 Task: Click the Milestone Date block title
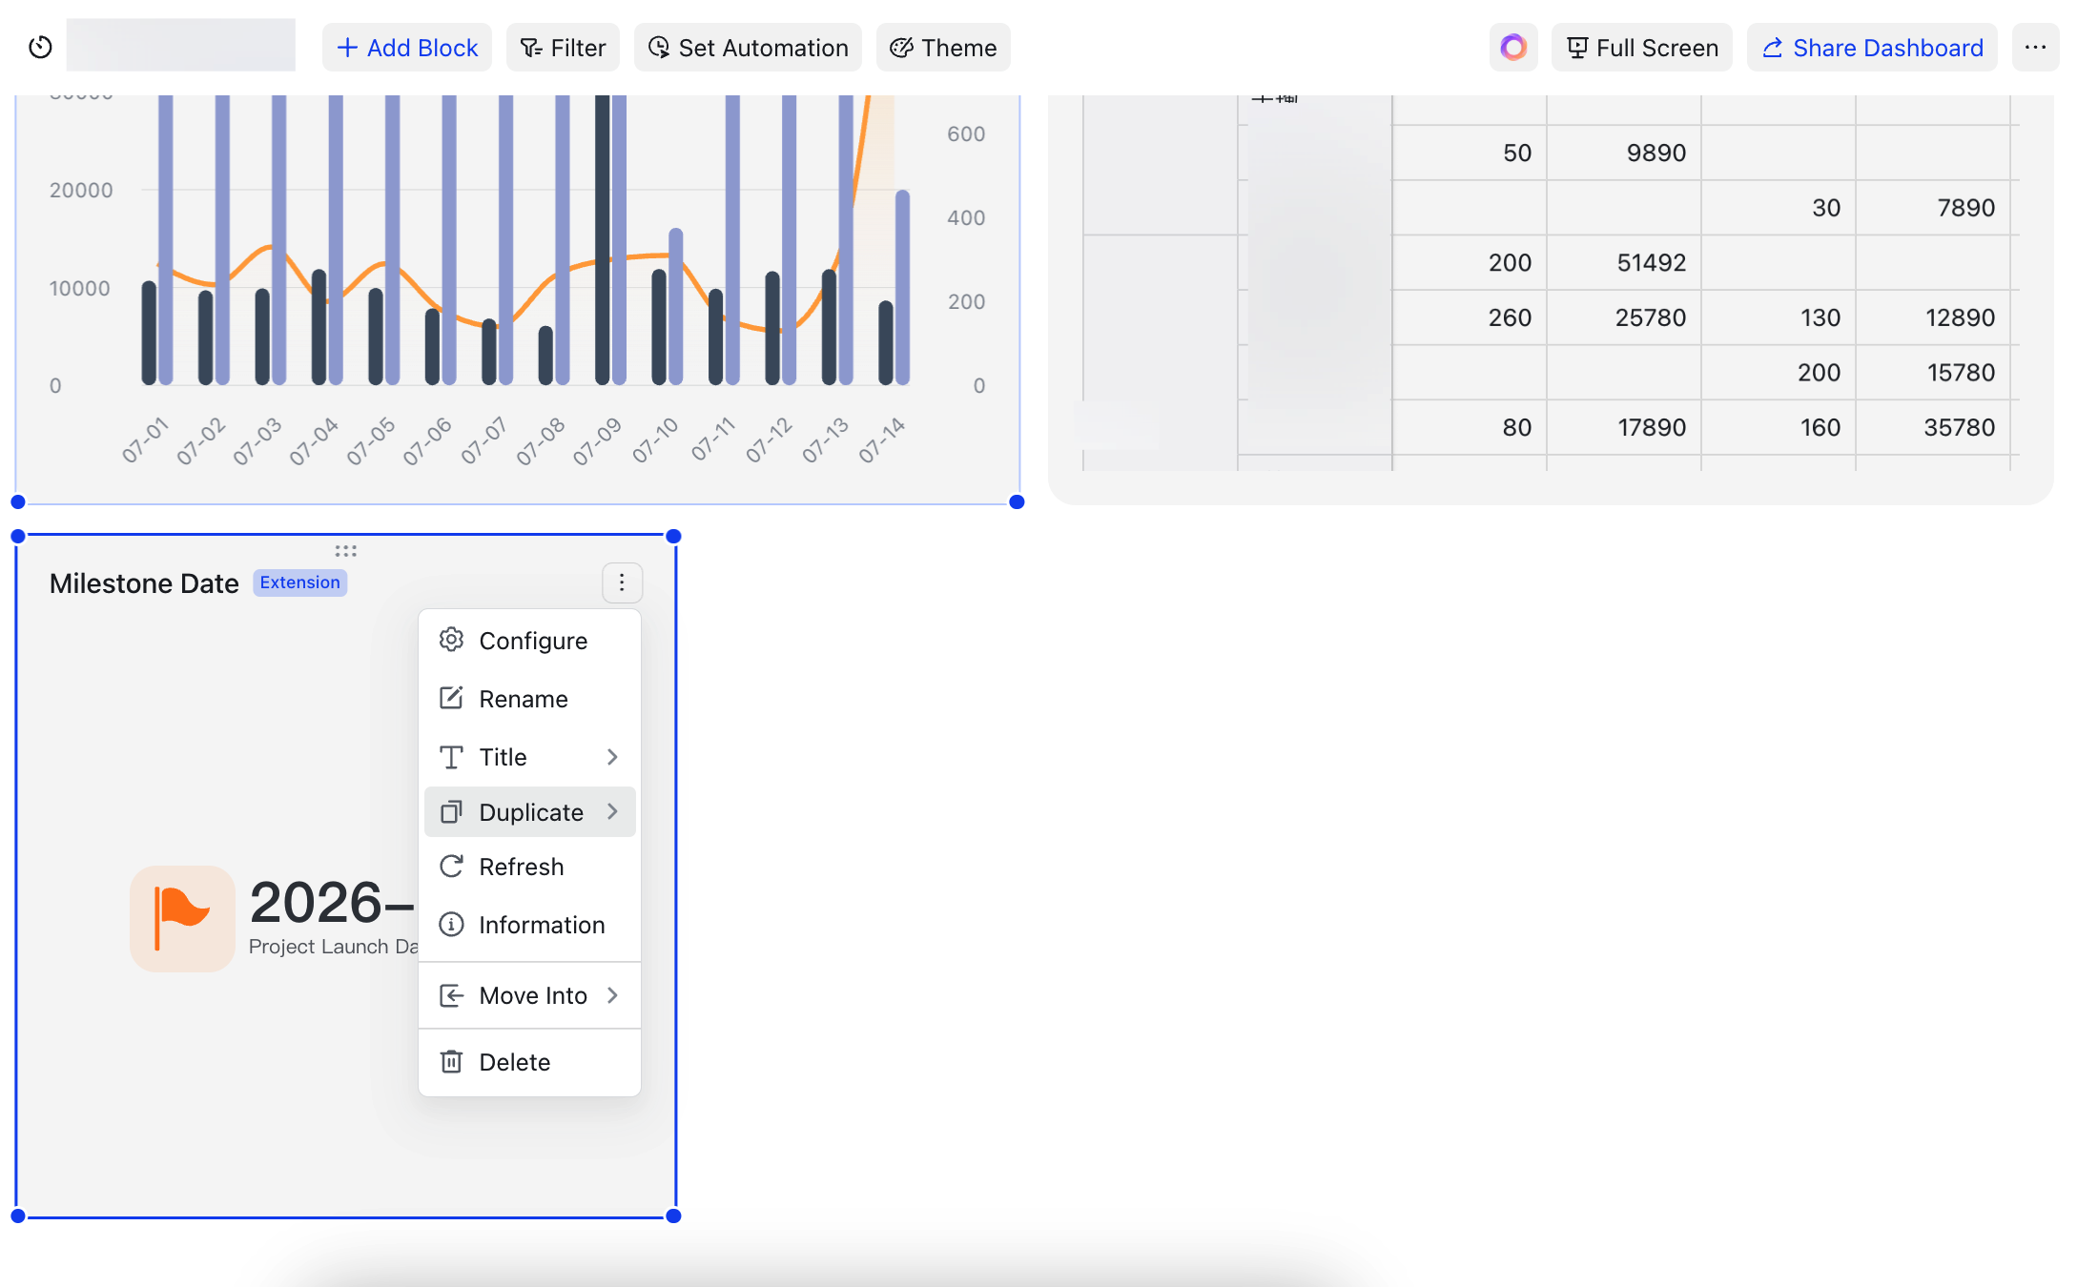tap(144, 583)
